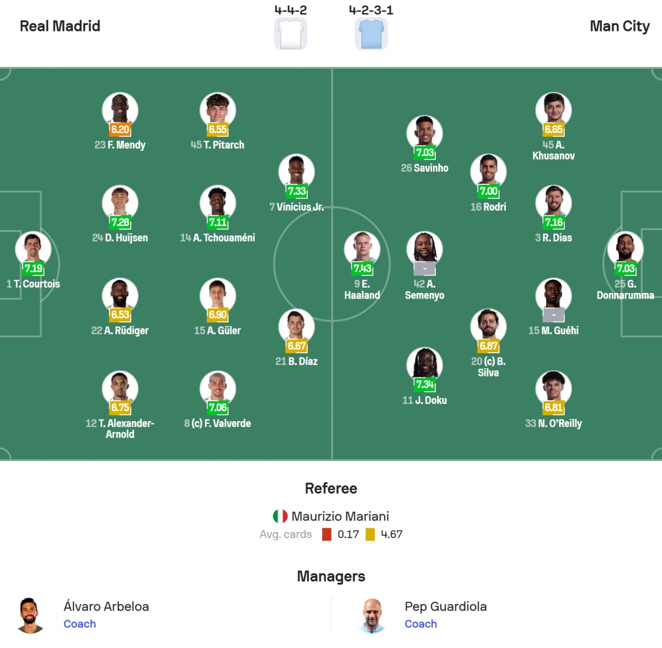The width and height of the screenshot is (662, 648).
Task: Click Rodri's player photo
Action: click(x=488, y=171)
